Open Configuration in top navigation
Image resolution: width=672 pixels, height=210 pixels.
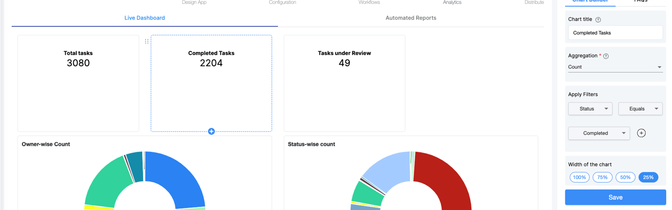[x=282, y=2]
